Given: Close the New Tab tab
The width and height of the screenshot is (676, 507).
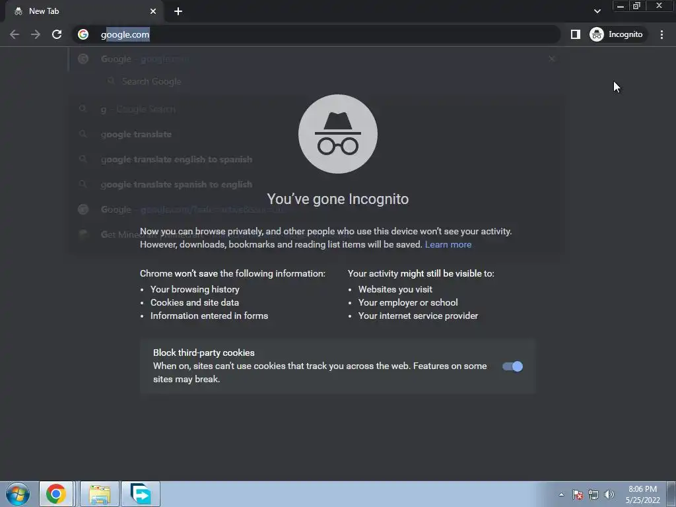Looking at the screenshot, I should tap(153, 11).
